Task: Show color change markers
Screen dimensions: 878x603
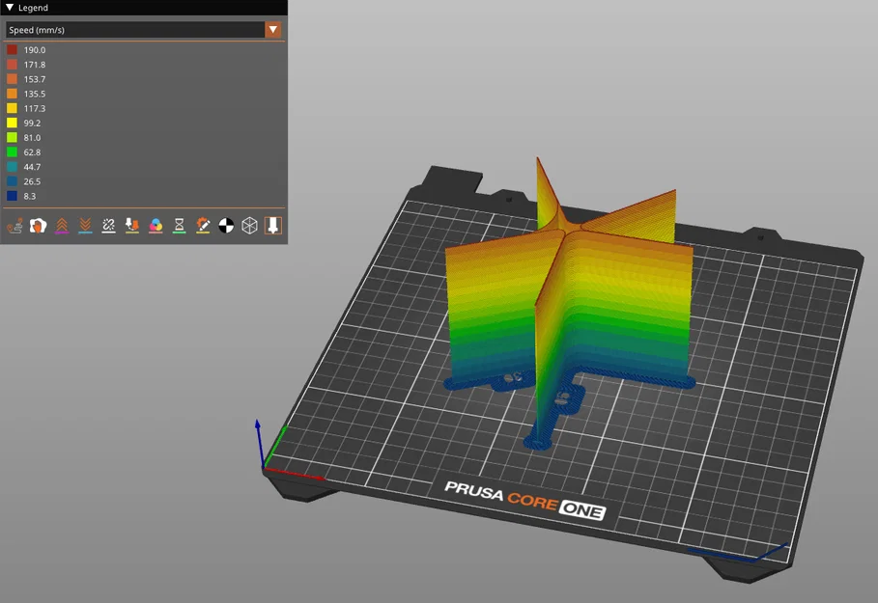Action: coord(155,225)
